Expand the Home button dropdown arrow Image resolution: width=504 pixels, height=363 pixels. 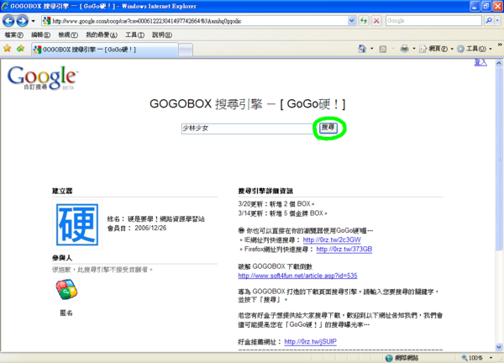[x=372, y=49]
